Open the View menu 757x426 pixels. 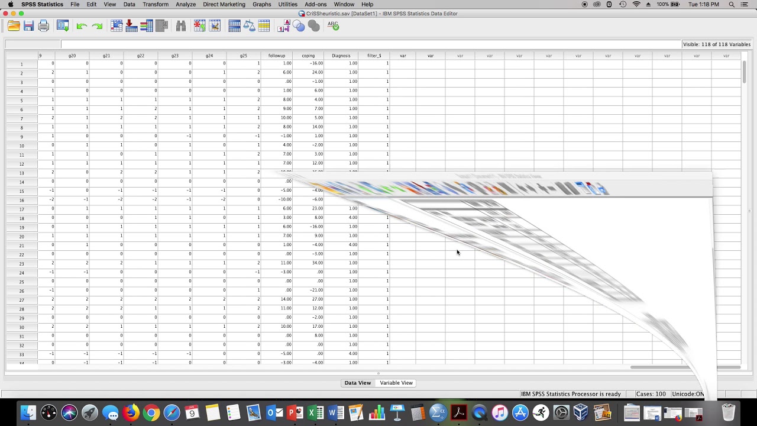point(110,4)
